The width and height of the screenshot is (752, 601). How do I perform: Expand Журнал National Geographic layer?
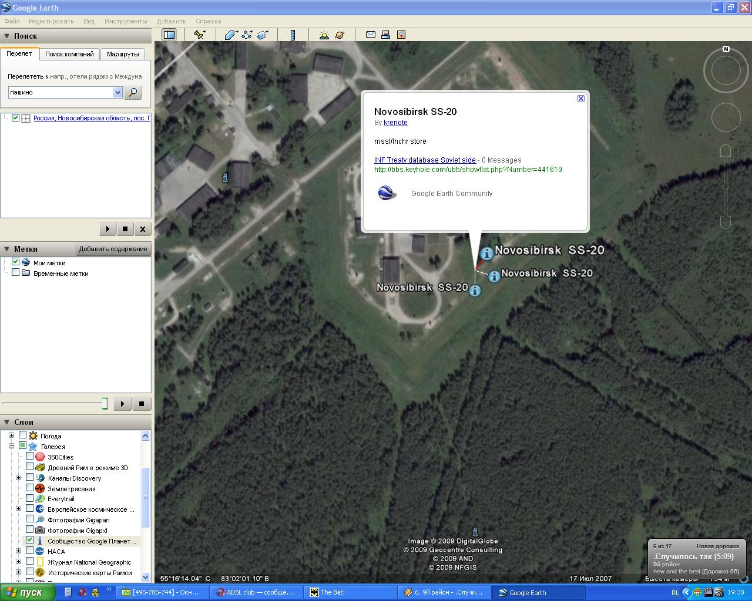click(18, 562)
